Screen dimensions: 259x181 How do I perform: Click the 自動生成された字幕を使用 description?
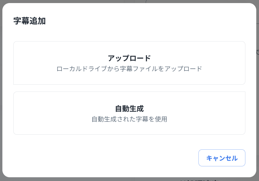[129, 119]
